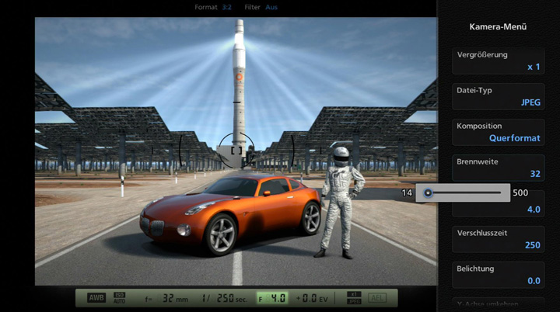The image size is (560, 312).
Task: Click the focal length slider handle
Action: pyautogui.click(x=427, y=192)
